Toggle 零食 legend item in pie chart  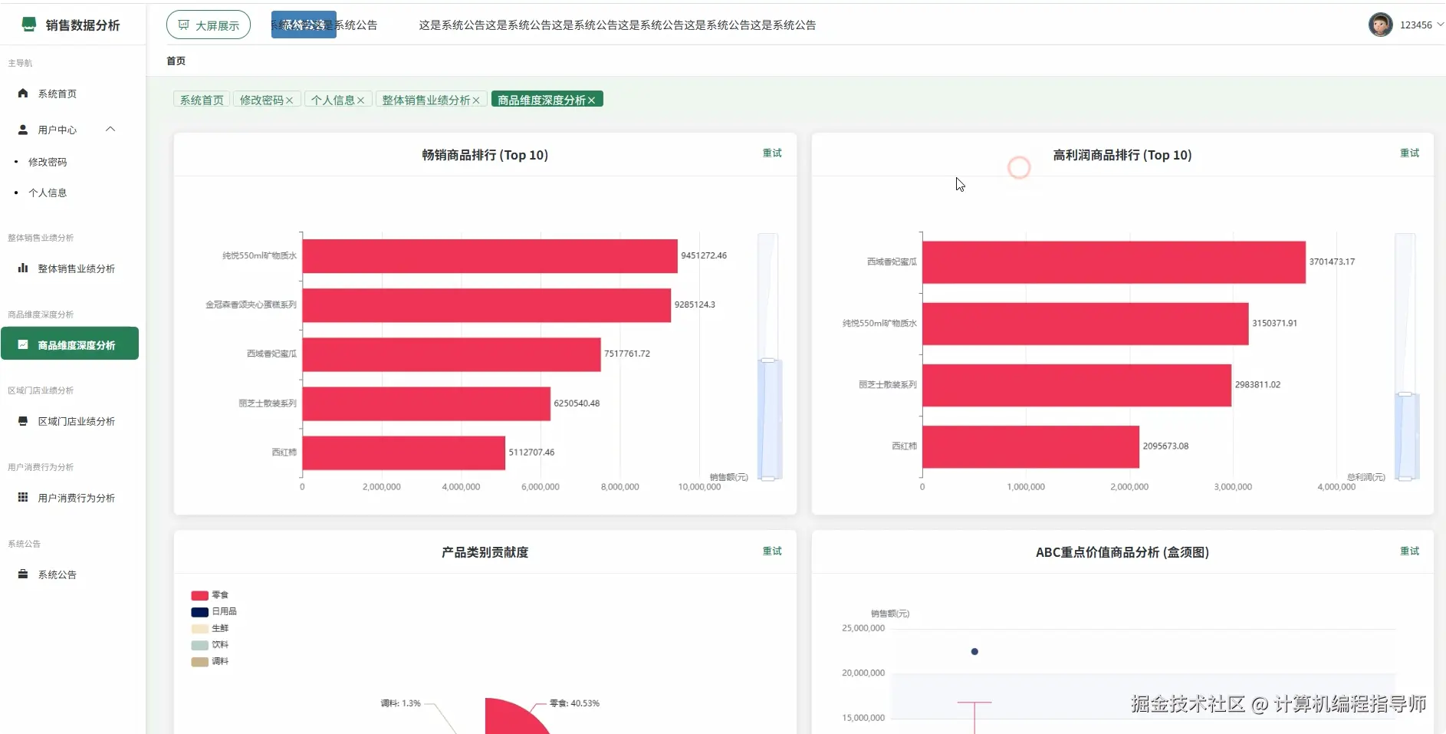point(210,595)
